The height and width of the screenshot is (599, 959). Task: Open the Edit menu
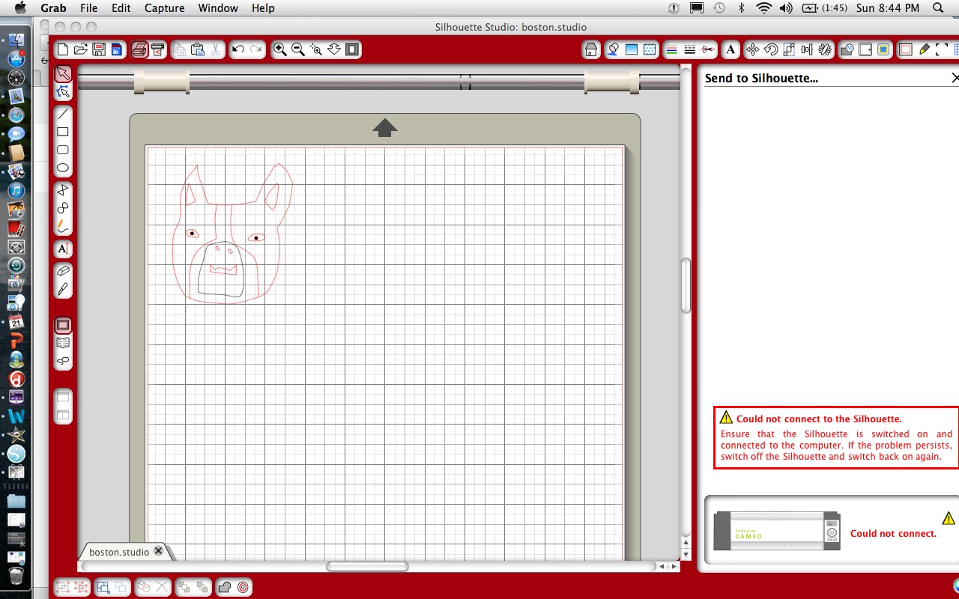[x=121, y=8]
